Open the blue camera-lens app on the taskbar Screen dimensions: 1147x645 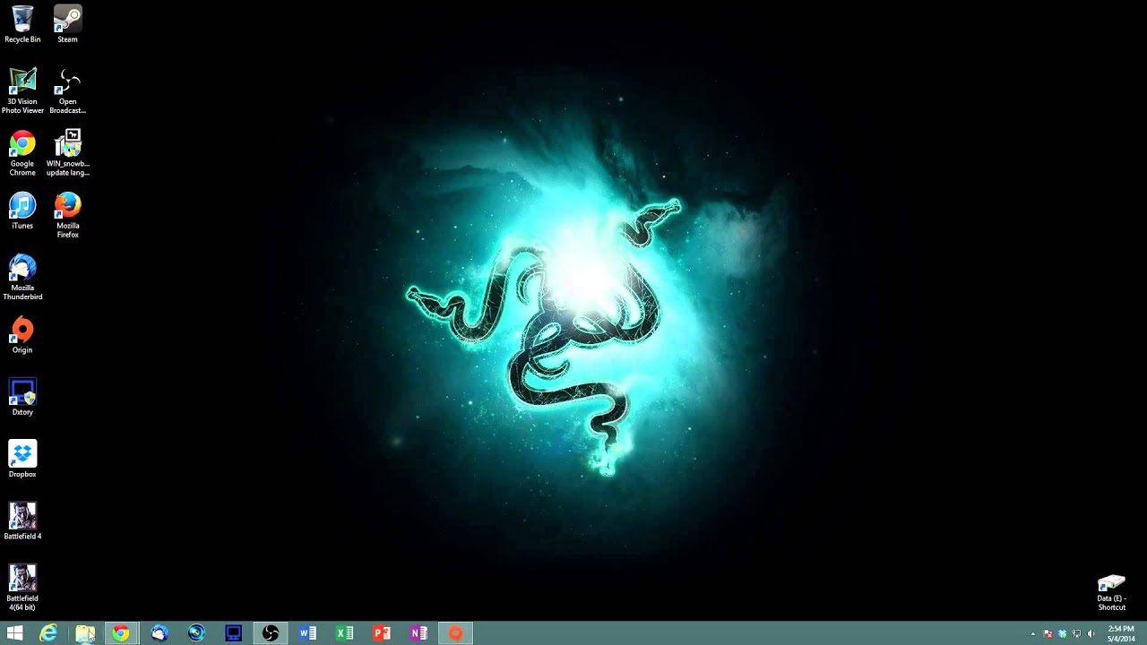click(x=196, y=633)
